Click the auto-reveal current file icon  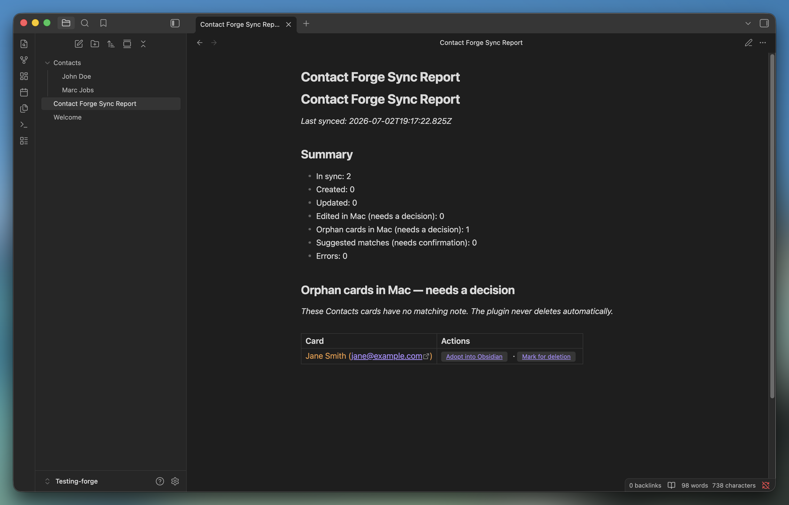pos(127,44)
